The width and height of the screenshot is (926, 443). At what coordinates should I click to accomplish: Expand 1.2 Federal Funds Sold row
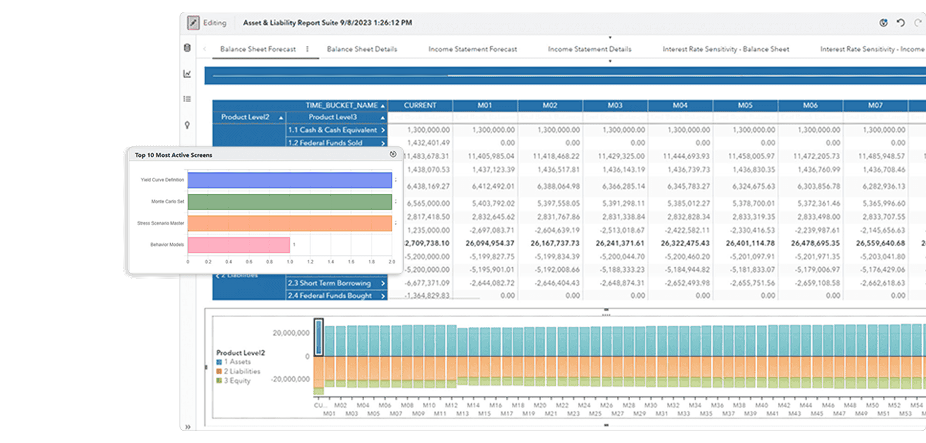tap(383, 143)
